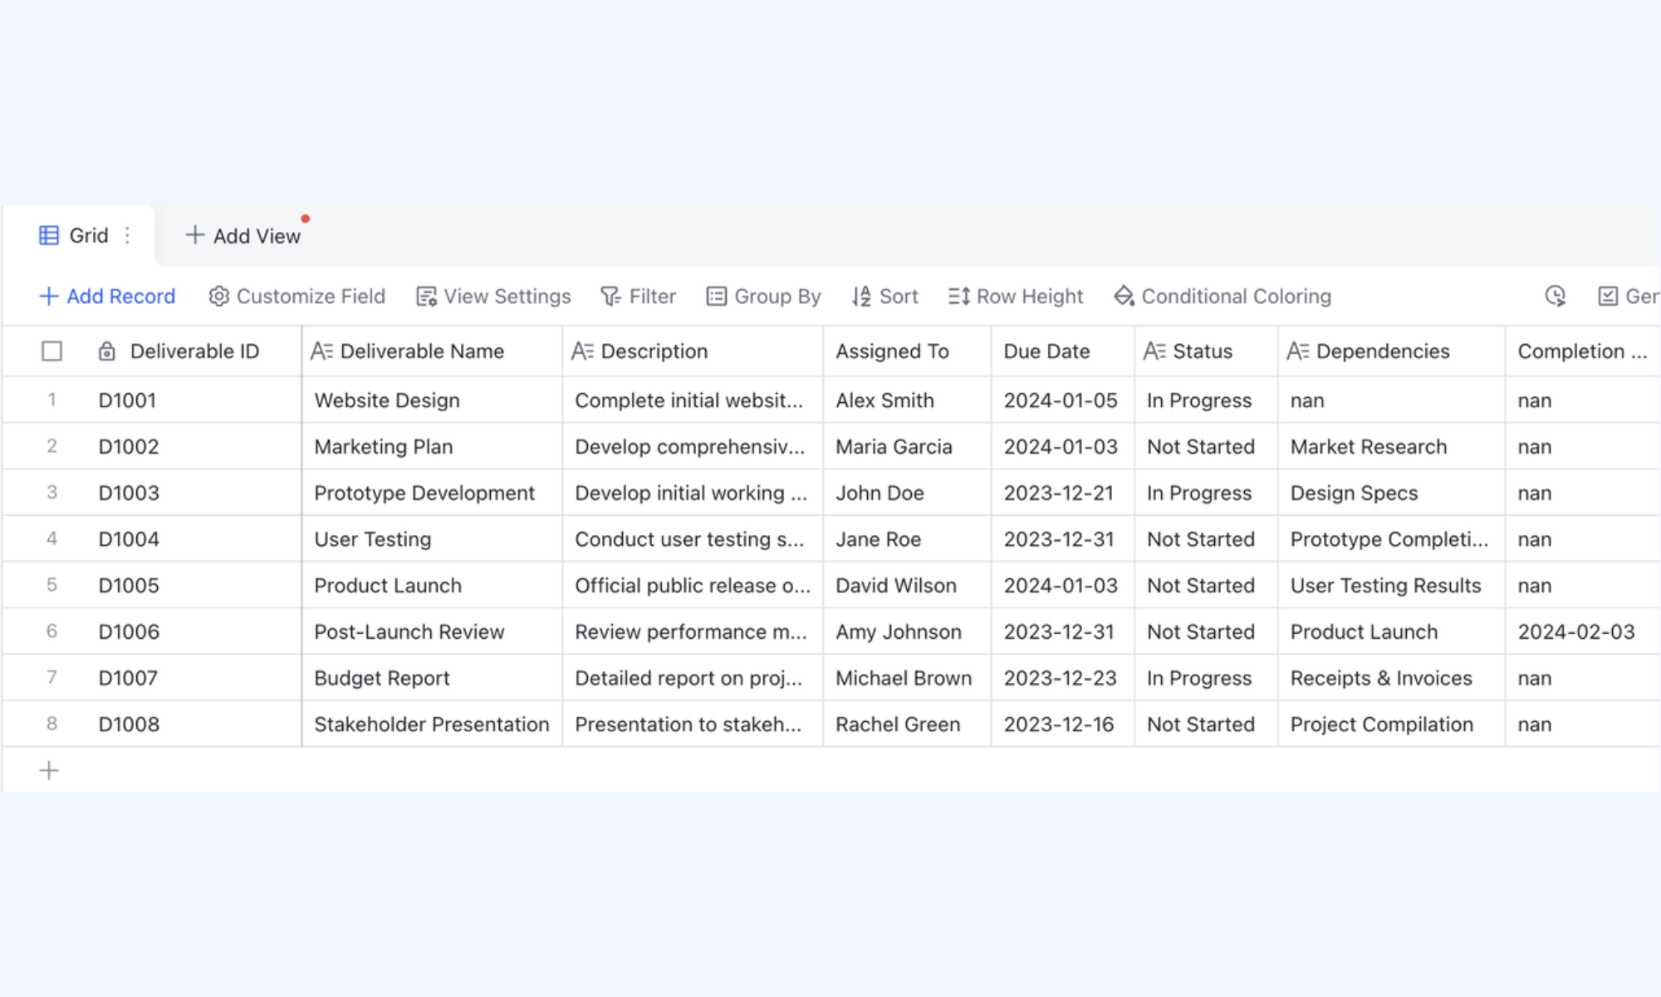Select due date 2023-12-21
This screenshot has height=997, width=1661.
tap(1062, 493)
